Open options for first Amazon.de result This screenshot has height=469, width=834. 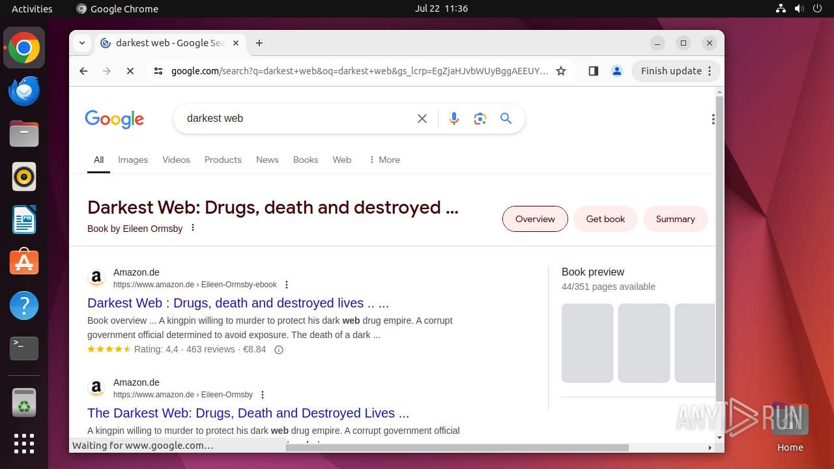287,285
